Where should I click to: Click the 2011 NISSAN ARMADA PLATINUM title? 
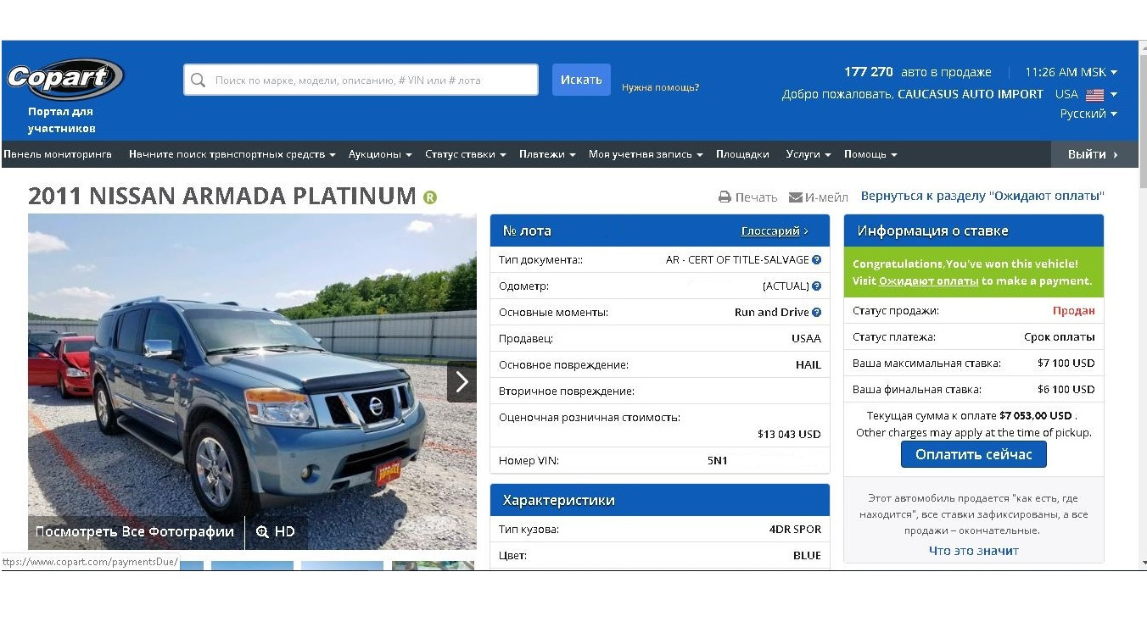point(222,197)
